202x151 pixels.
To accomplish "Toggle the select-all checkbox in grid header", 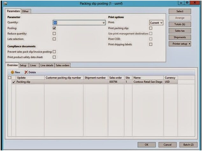I will pyautogui.click(x=9, y=78).
